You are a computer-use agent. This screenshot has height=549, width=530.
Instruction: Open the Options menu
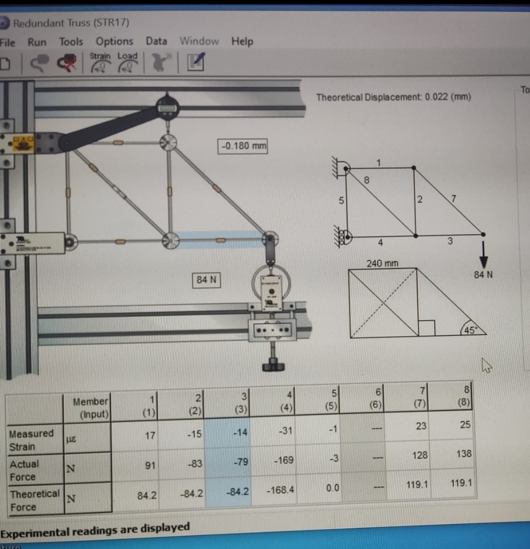pyautogui.click(x=114, y=42)
